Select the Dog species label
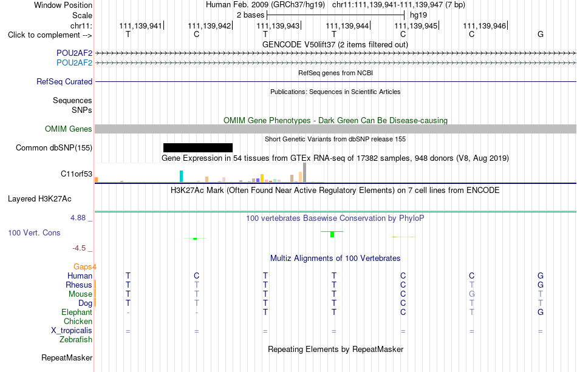The height and width of the screenshot is (372, 577). (85, 303)
